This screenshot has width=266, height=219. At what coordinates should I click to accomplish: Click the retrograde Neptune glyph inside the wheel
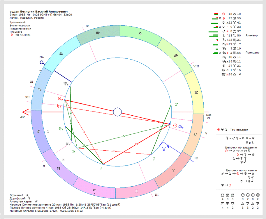[x=68, y=144]
